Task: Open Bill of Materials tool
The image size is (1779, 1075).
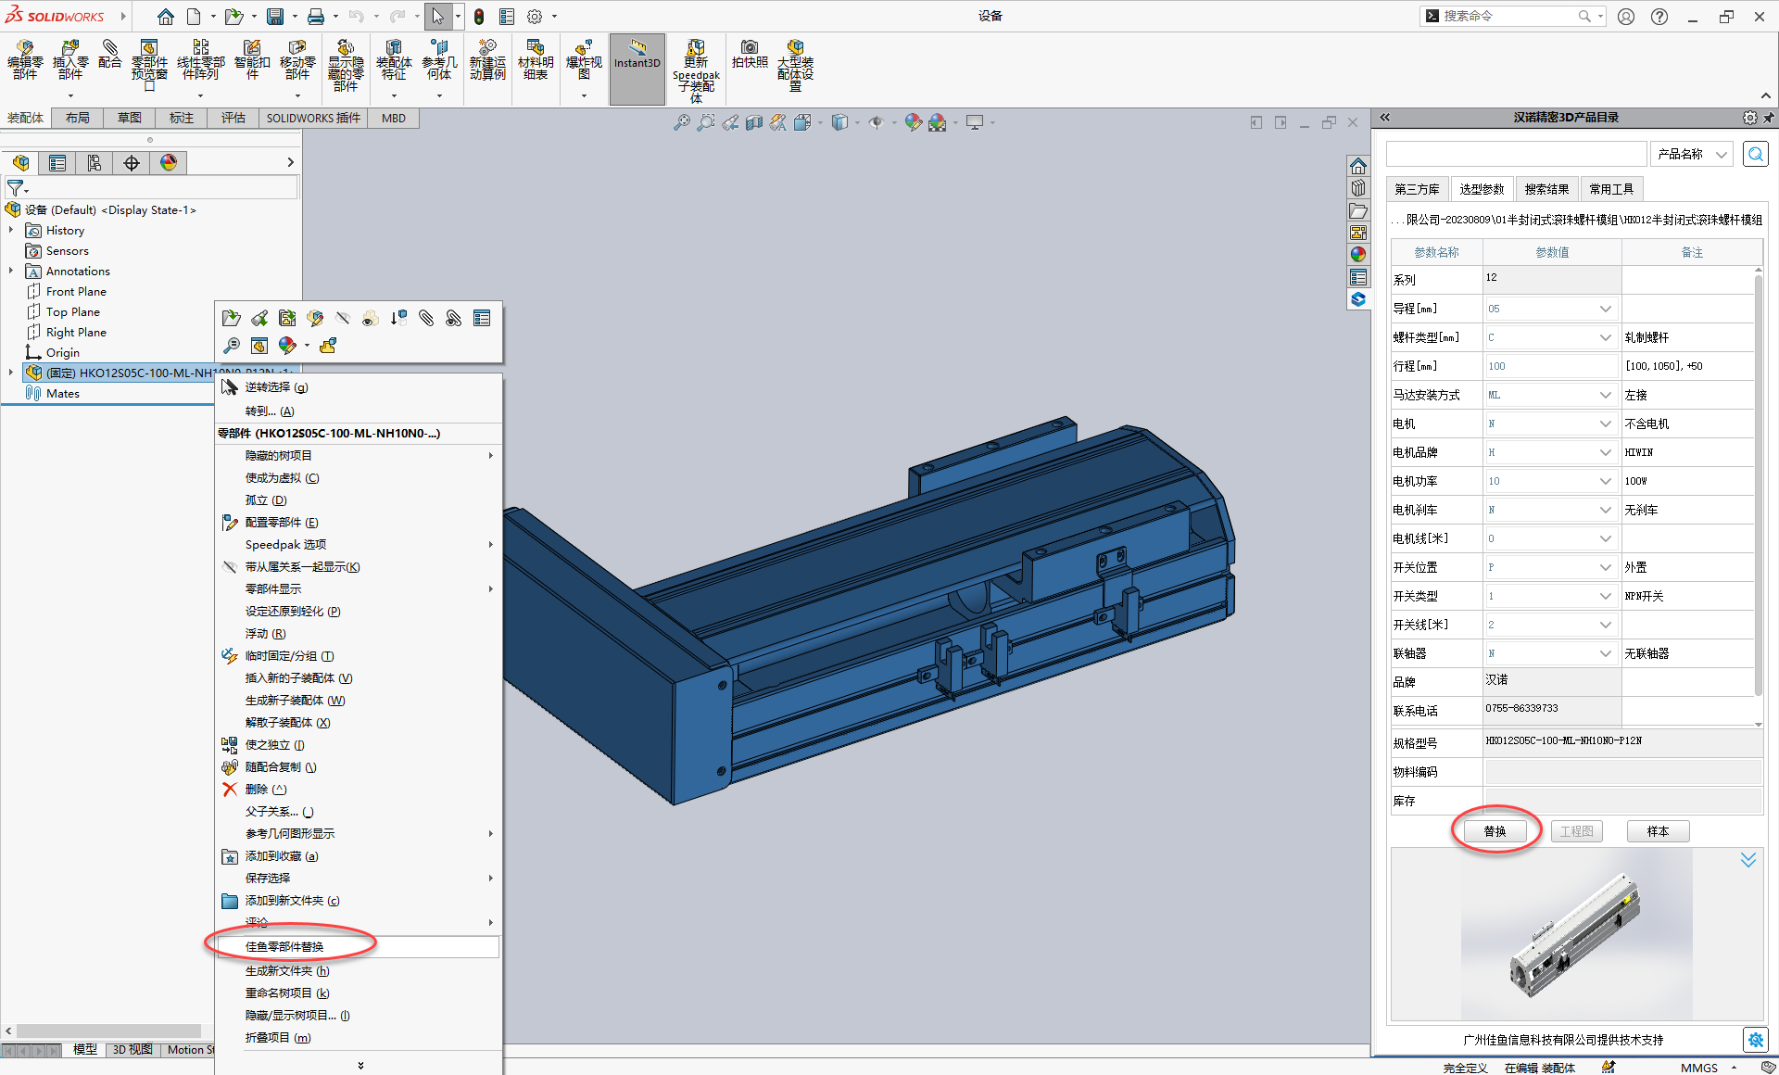Action: tap(536, 60)
